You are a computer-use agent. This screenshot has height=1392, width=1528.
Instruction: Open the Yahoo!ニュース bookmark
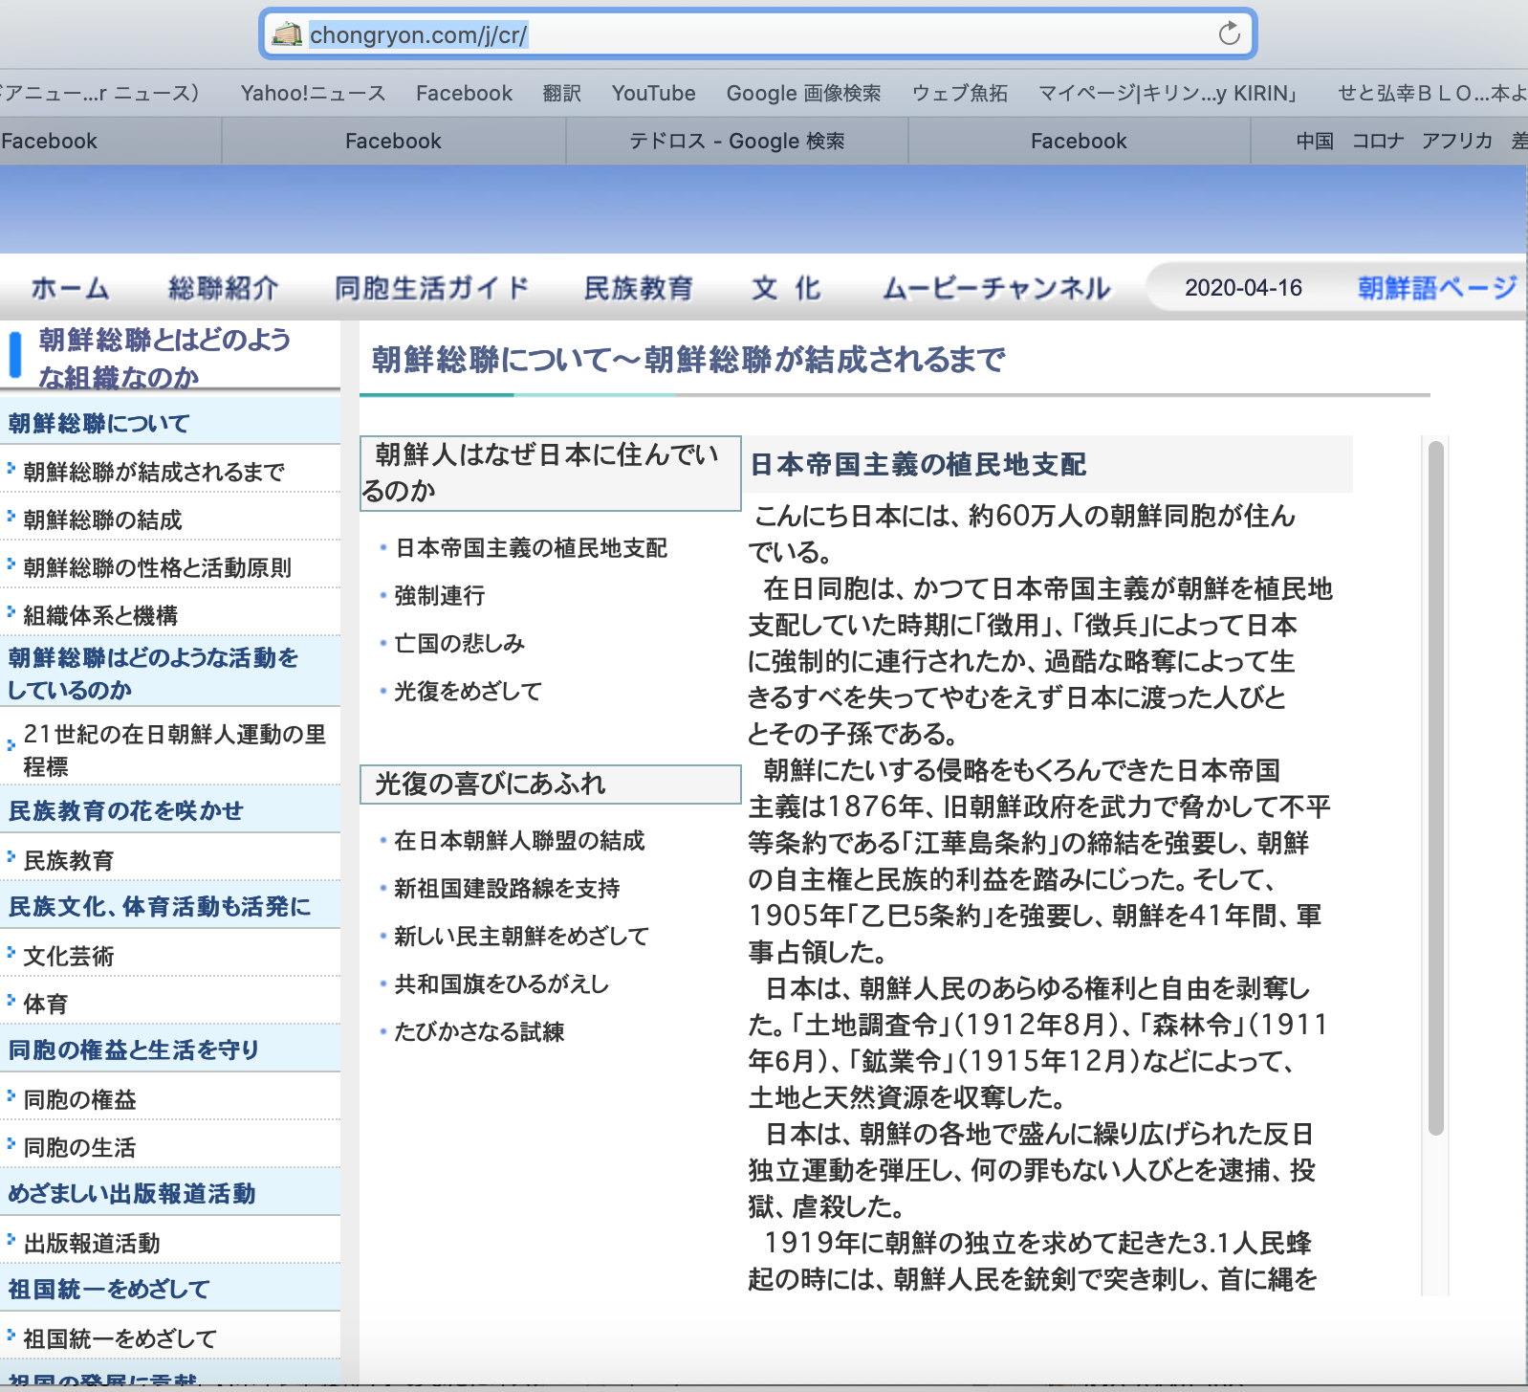point(313,93)
